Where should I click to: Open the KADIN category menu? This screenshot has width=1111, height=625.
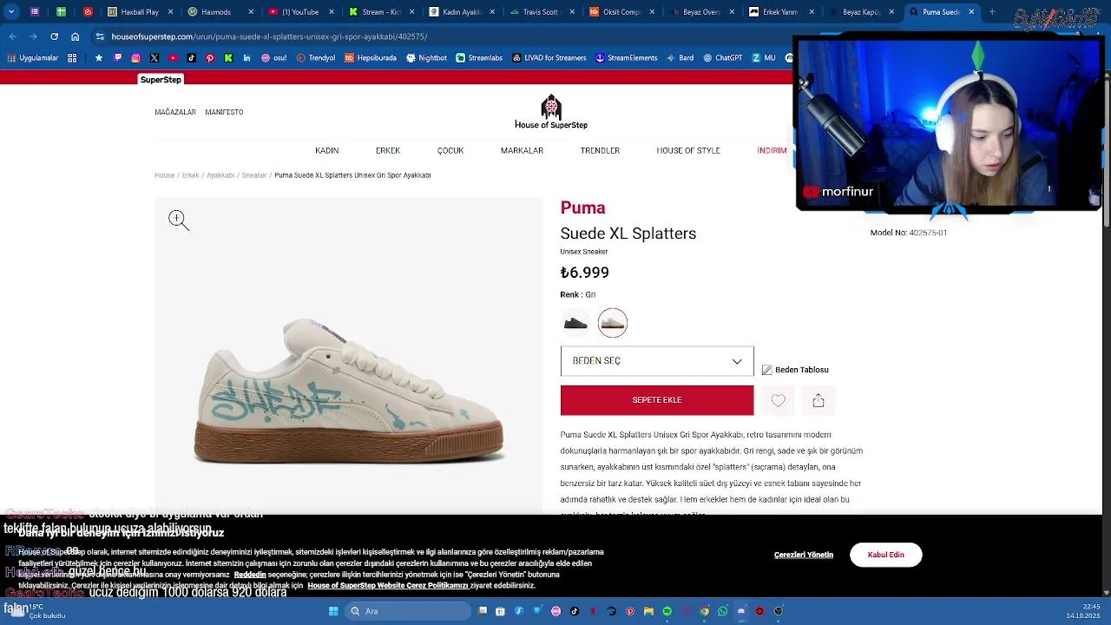327,150
